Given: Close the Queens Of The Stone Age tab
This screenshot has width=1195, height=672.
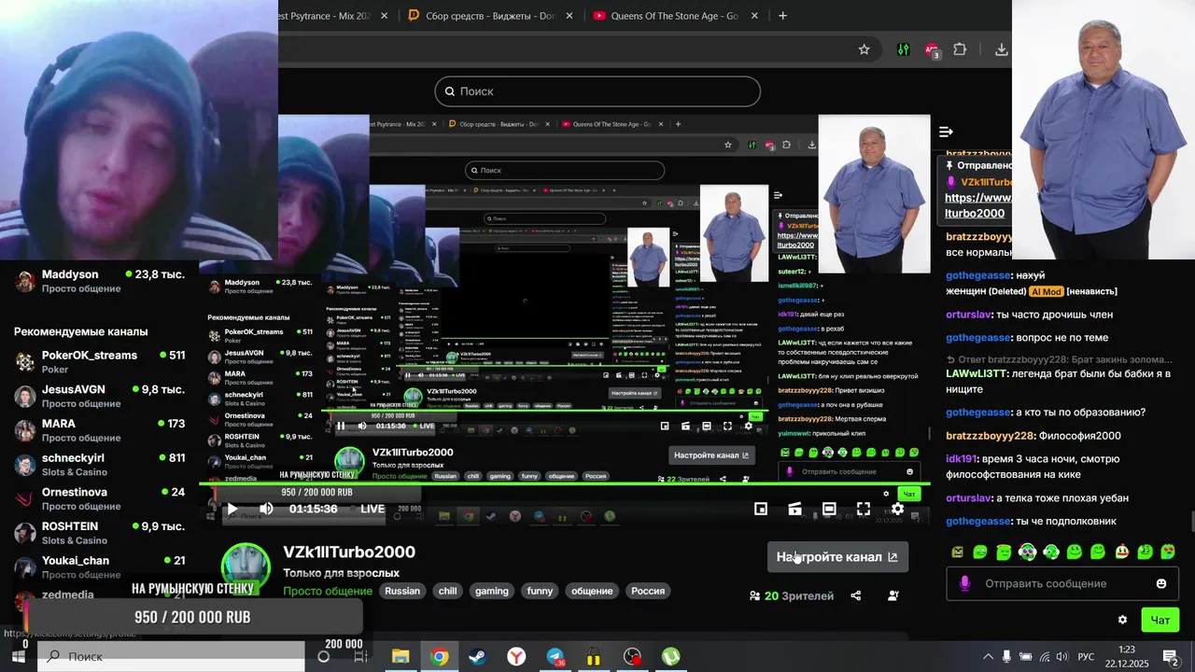Looking at the screenshot, I should pos(754,16).
